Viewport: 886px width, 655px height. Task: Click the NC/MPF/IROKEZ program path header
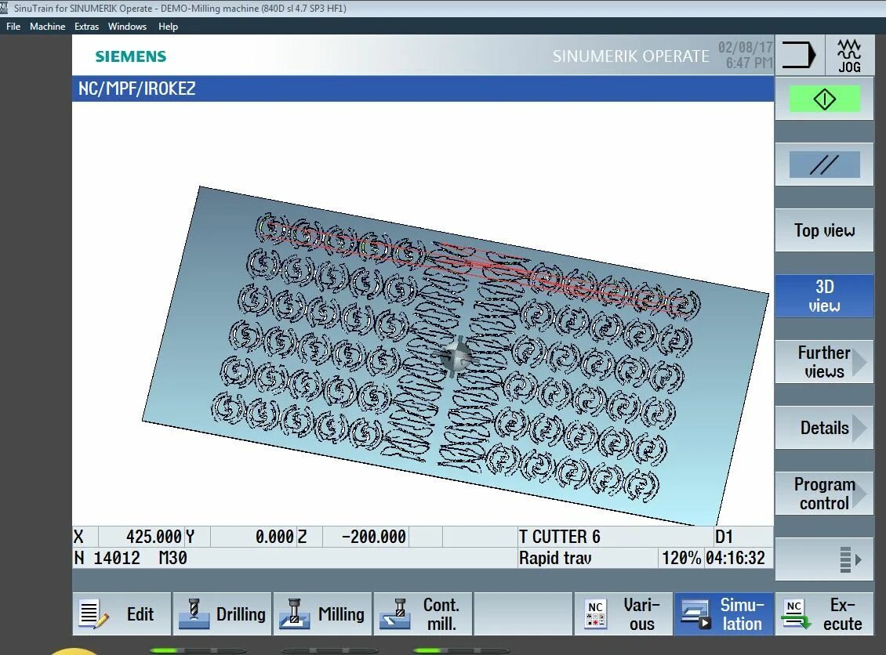[x=136, y=89]
